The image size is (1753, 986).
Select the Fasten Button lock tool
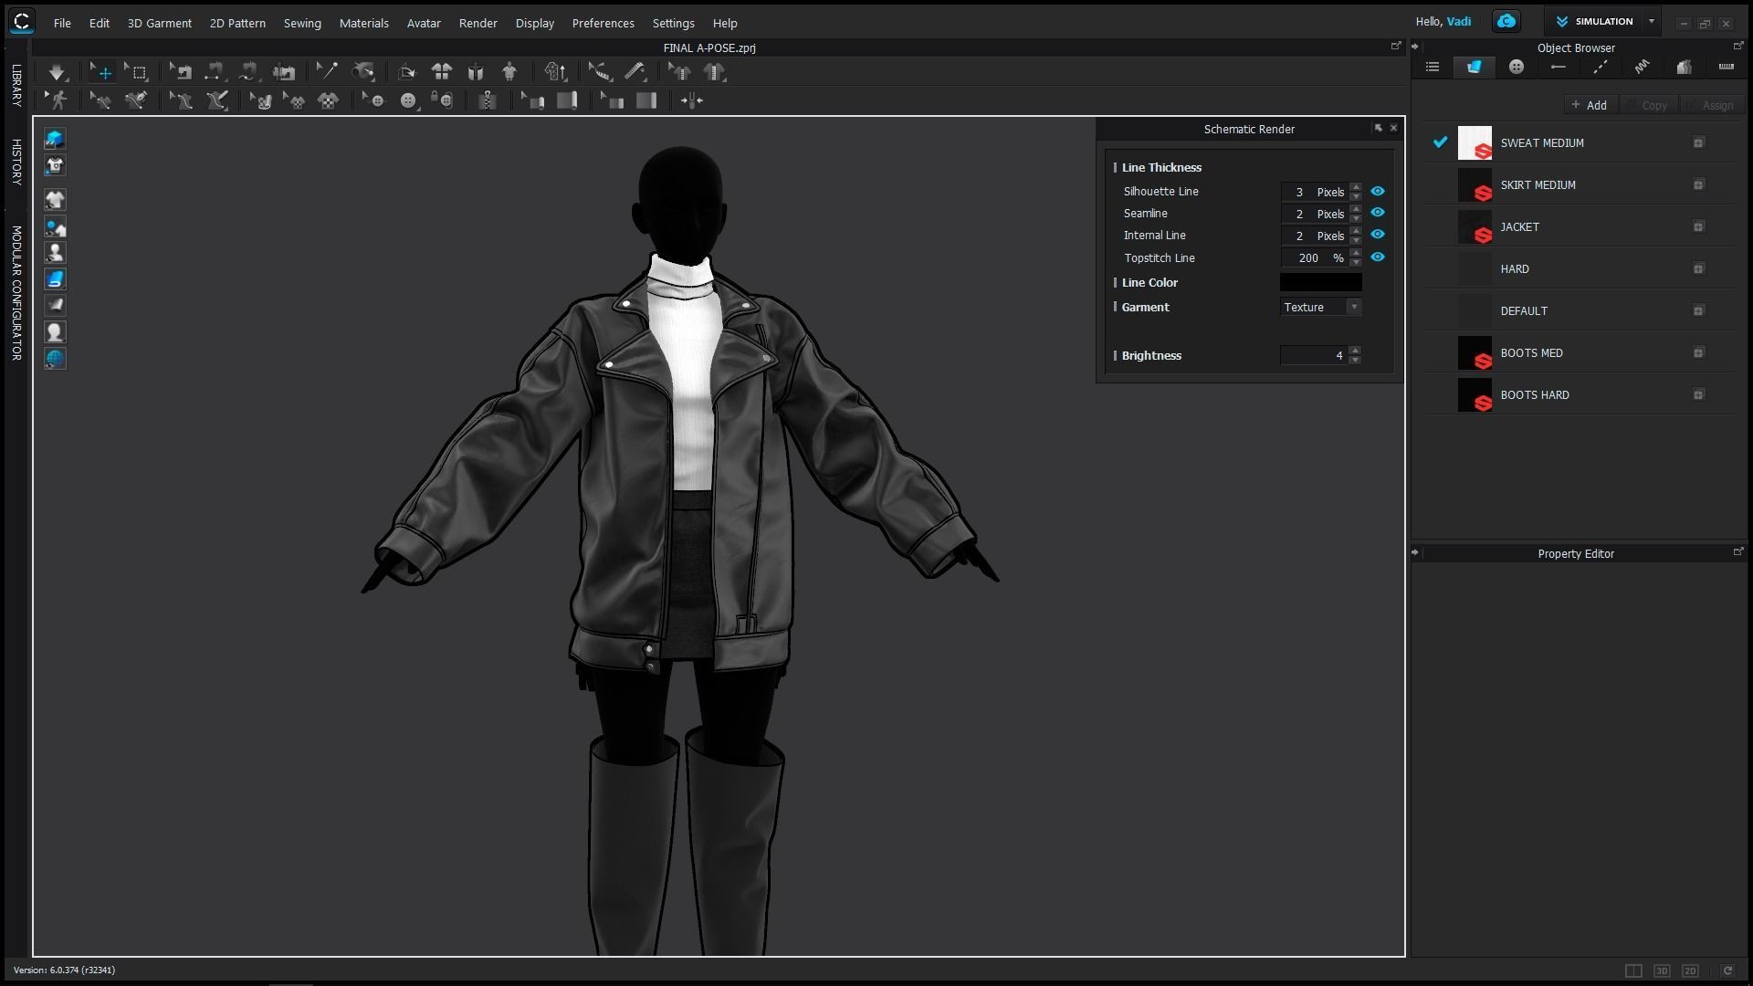pos(443,100)
